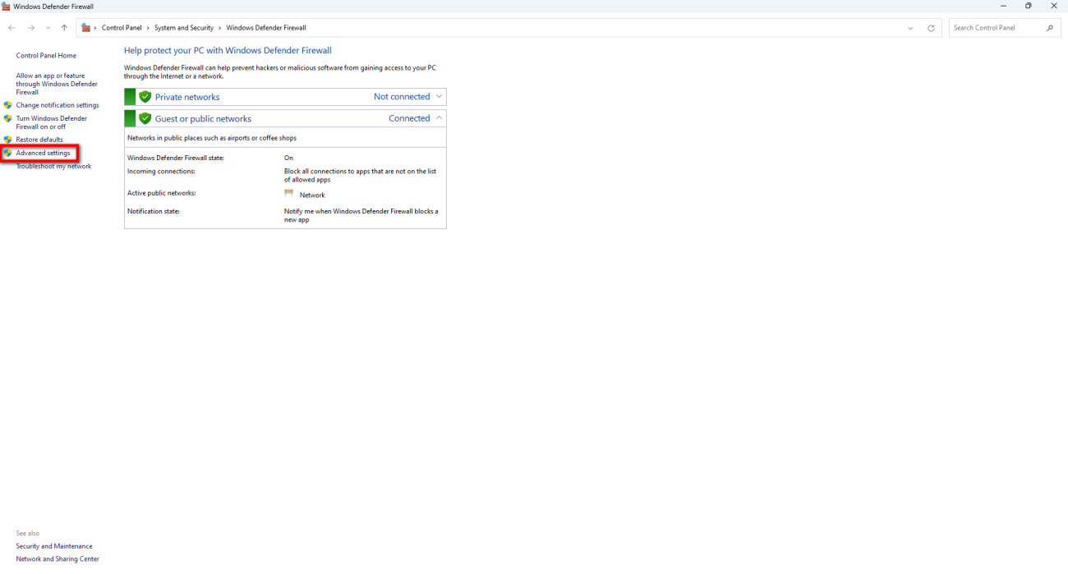
Task: Click the Change notification settings link
Action: [58, 105]
